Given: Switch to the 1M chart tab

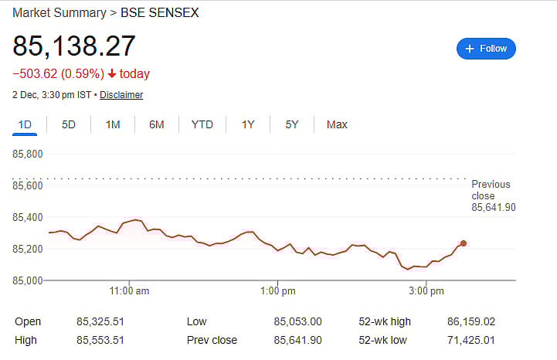Looking at the screenshot, I should [x=113, y=124].
